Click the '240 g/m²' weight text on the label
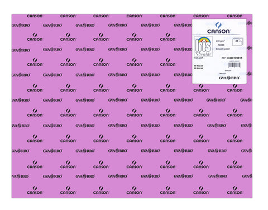268x210 pixels. 221,41
